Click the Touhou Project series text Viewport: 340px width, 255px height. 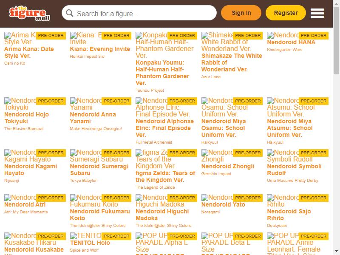tap(150, 91)
